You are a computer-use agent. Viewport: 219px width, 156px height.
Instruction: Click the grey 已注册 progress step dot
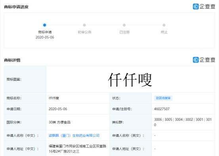tap(124, 25)
